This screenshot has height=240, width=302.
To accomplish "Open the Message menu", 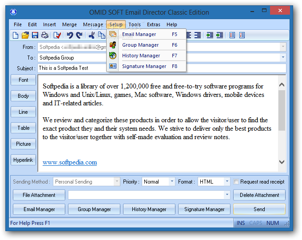I will pos(93,24).
